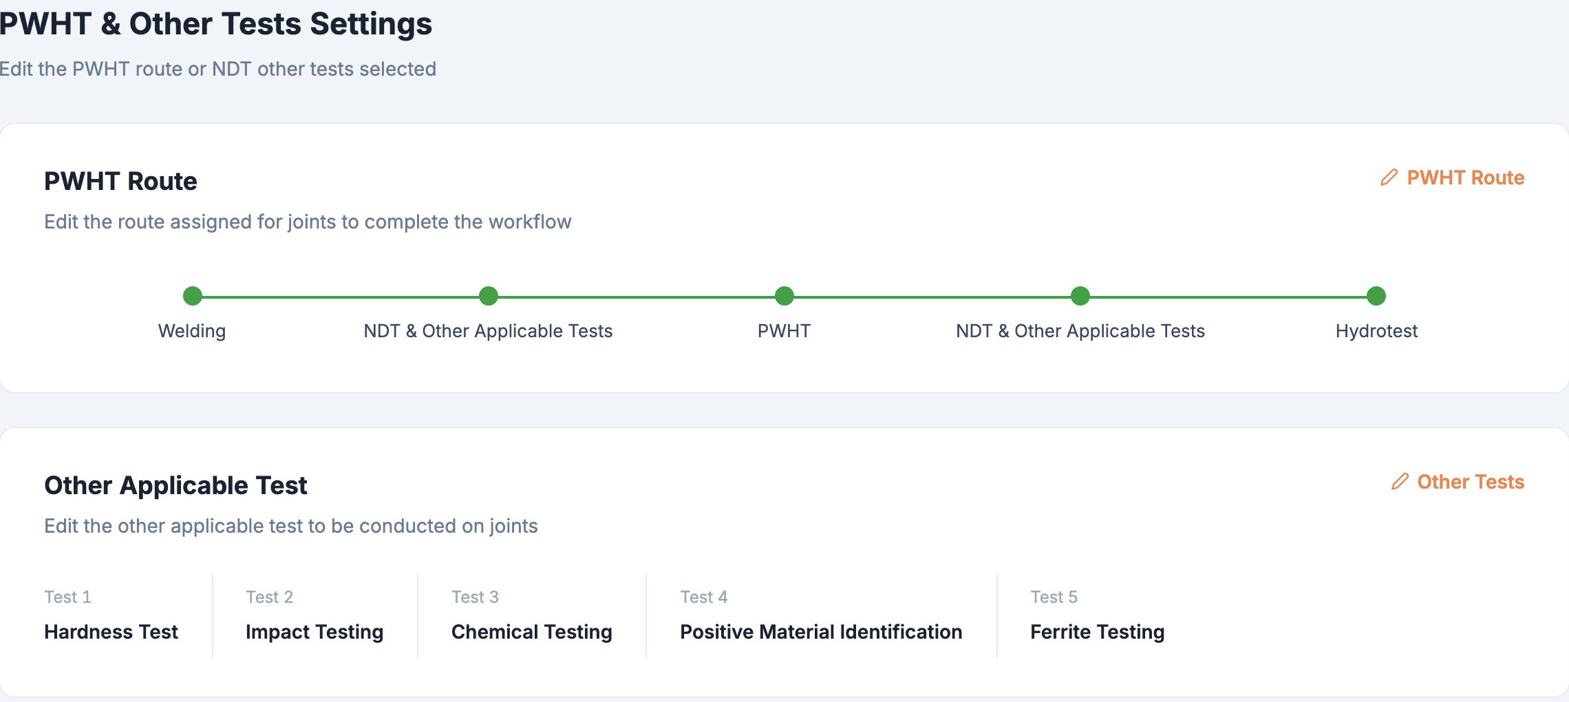Select the Hydrotest step dot
The width and height of the screenshot is (1569, 702).
point(1376,296)
